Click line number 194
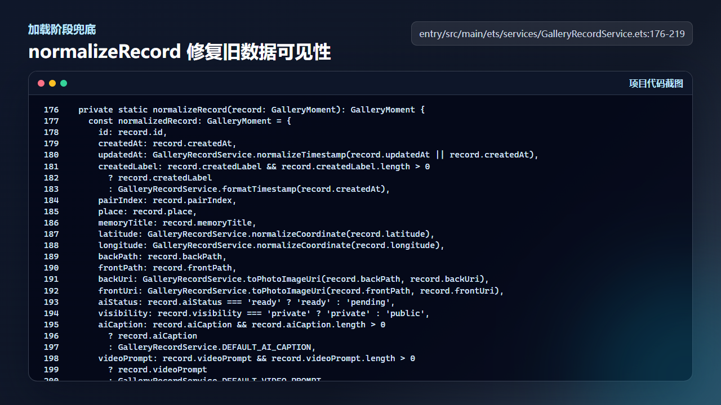721x405 pixels. point(51,313)
